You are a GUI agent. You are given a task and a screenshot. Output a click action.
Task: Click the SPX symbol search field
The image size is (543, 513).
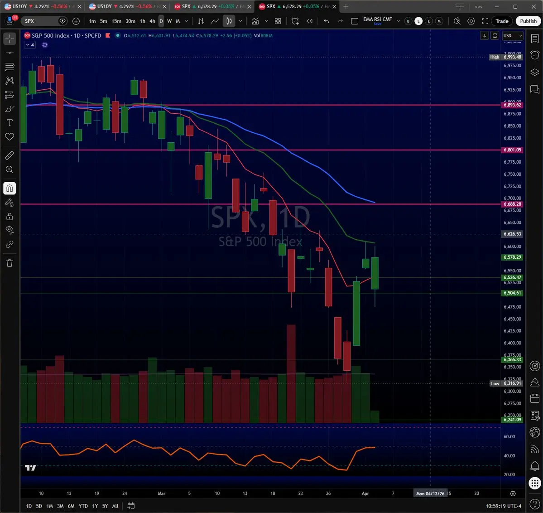pyautogui.click(x=43, y=21)
